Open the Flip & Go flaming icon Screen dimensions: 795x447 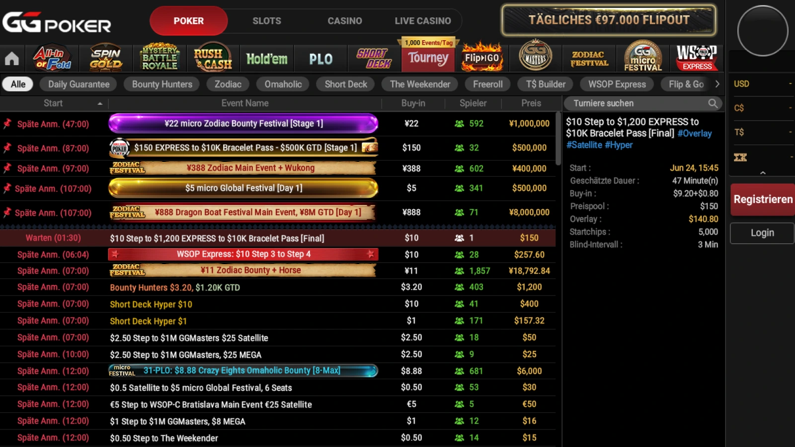point(482,58)
